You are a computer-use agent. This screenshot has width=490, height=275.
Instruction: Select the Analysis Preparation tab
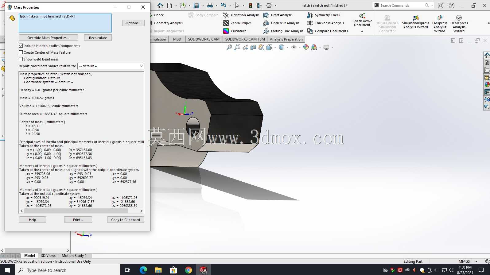286,39
